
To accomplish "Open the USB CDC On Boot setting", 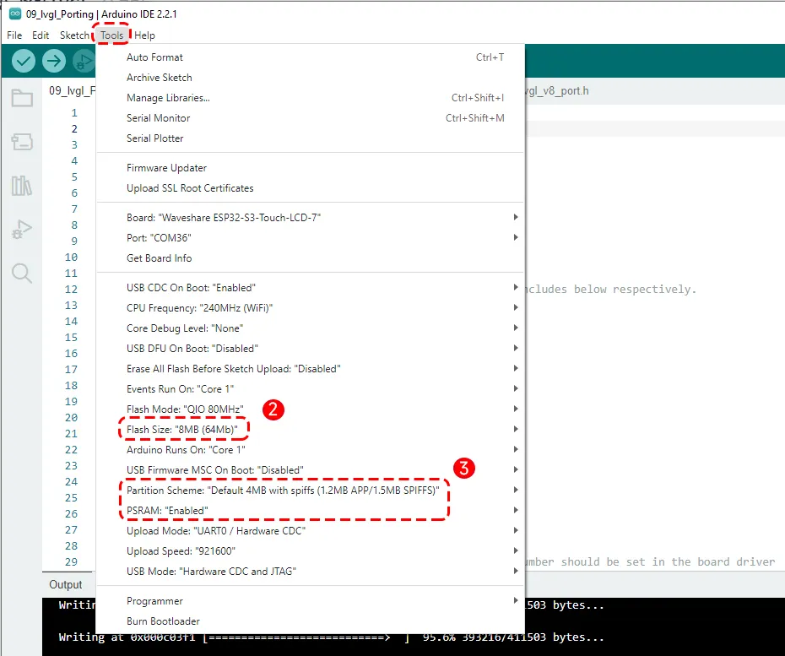I will (191, 288).
